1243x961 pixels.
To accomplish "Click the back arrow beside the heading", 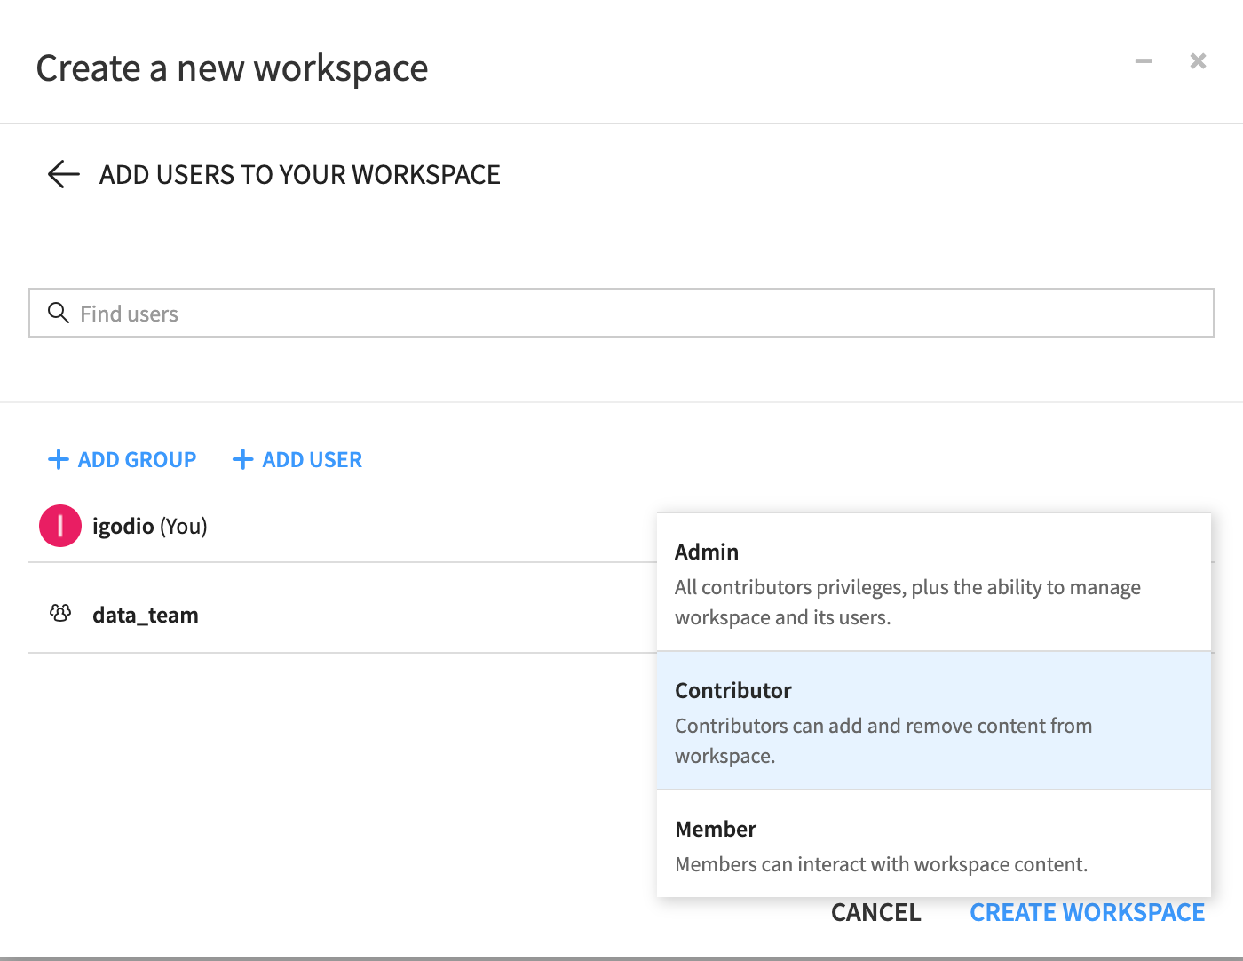I will pyautogui.click(x=63, y=174).
